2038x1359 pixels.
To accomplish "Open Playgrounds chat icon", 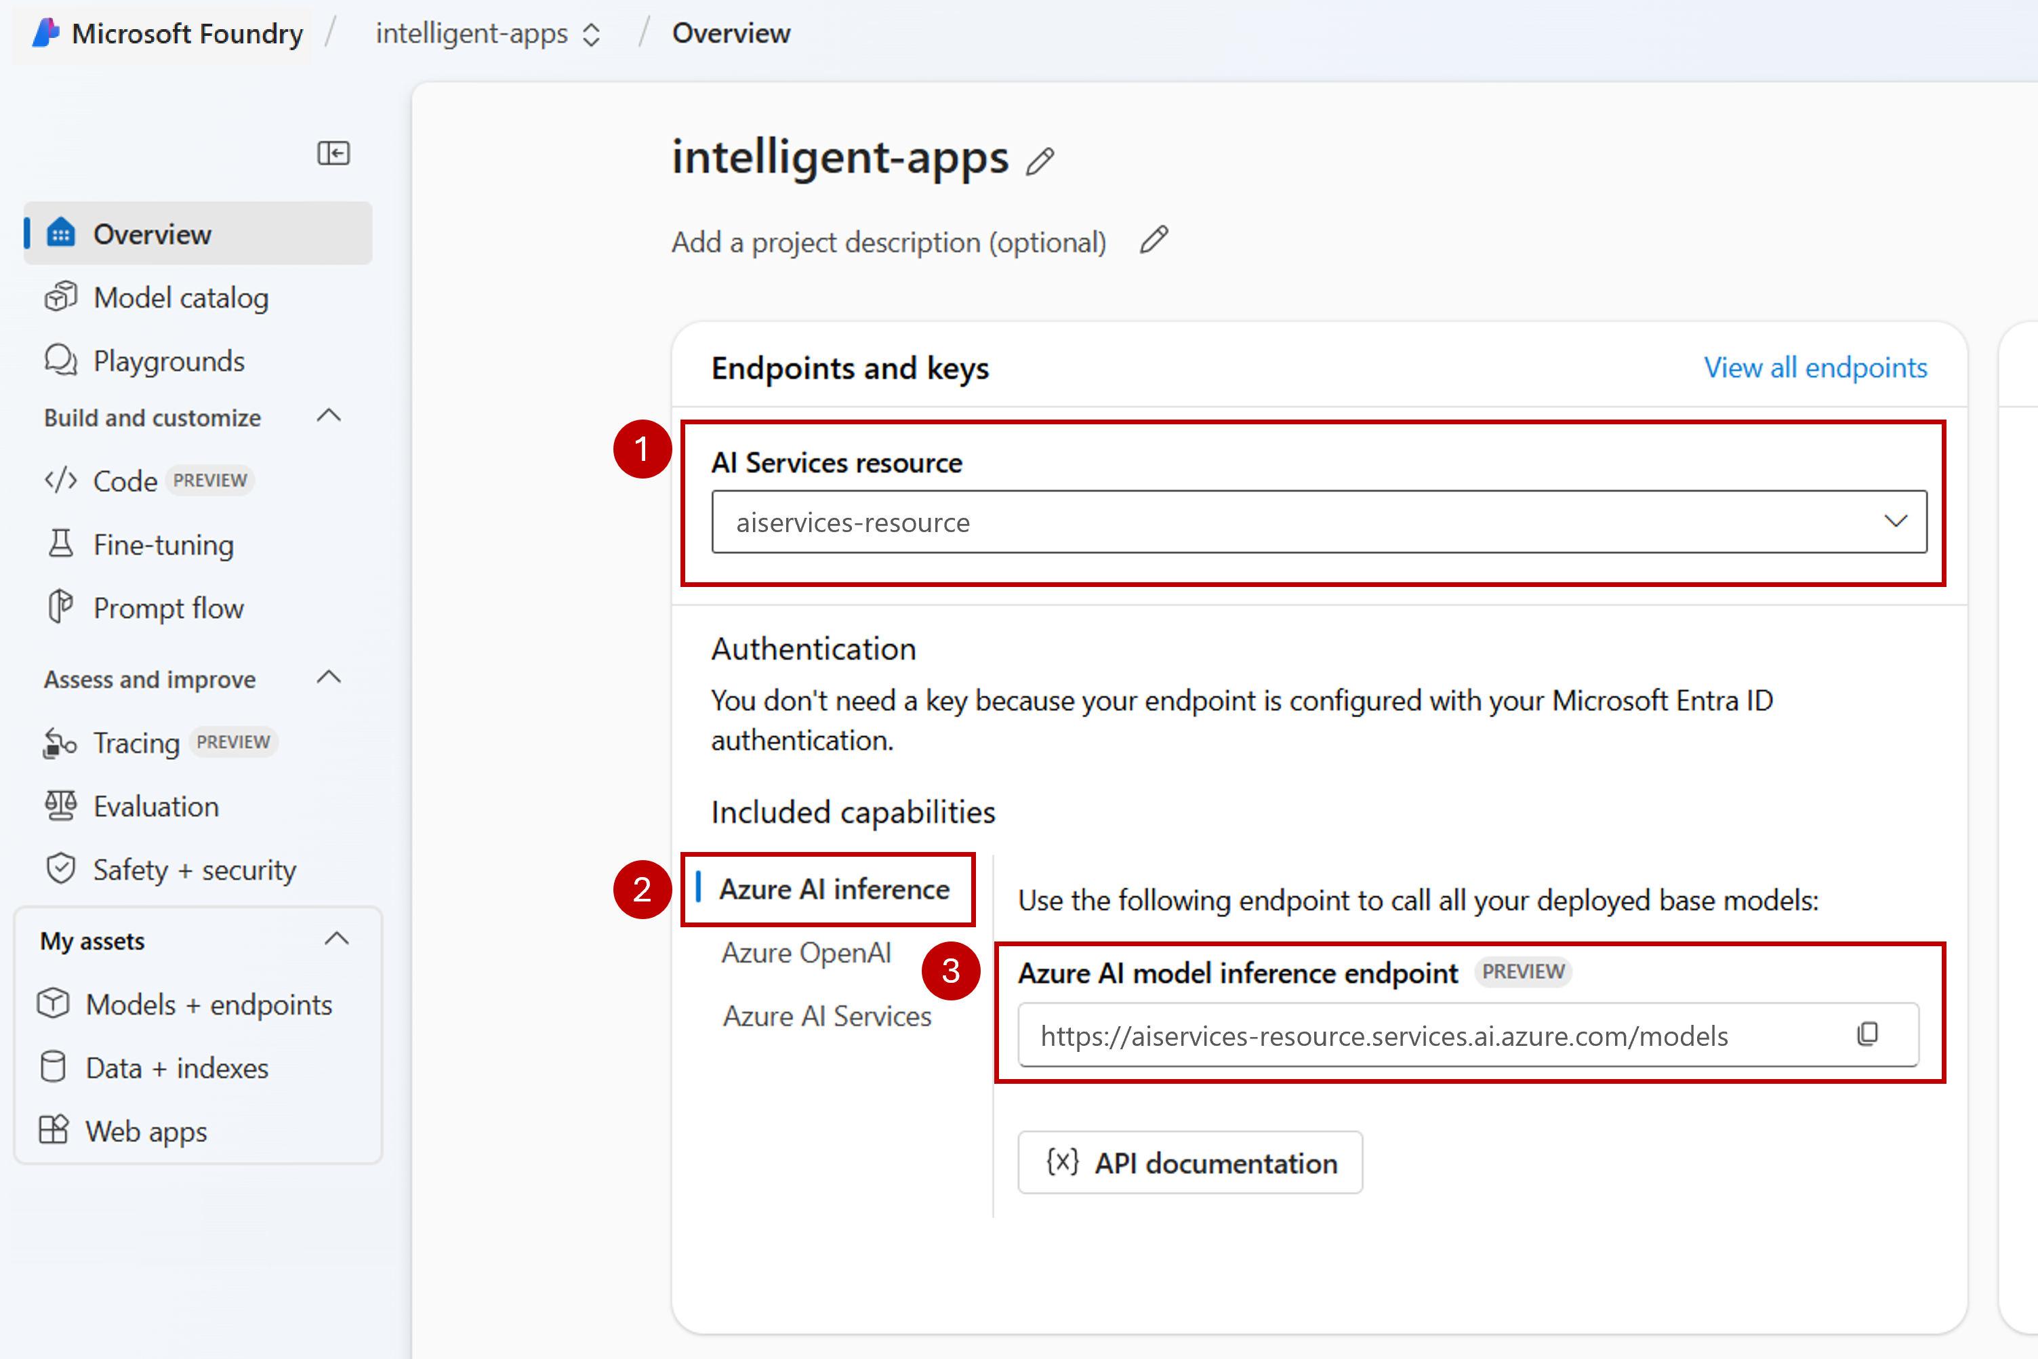I will pos(60,361).
